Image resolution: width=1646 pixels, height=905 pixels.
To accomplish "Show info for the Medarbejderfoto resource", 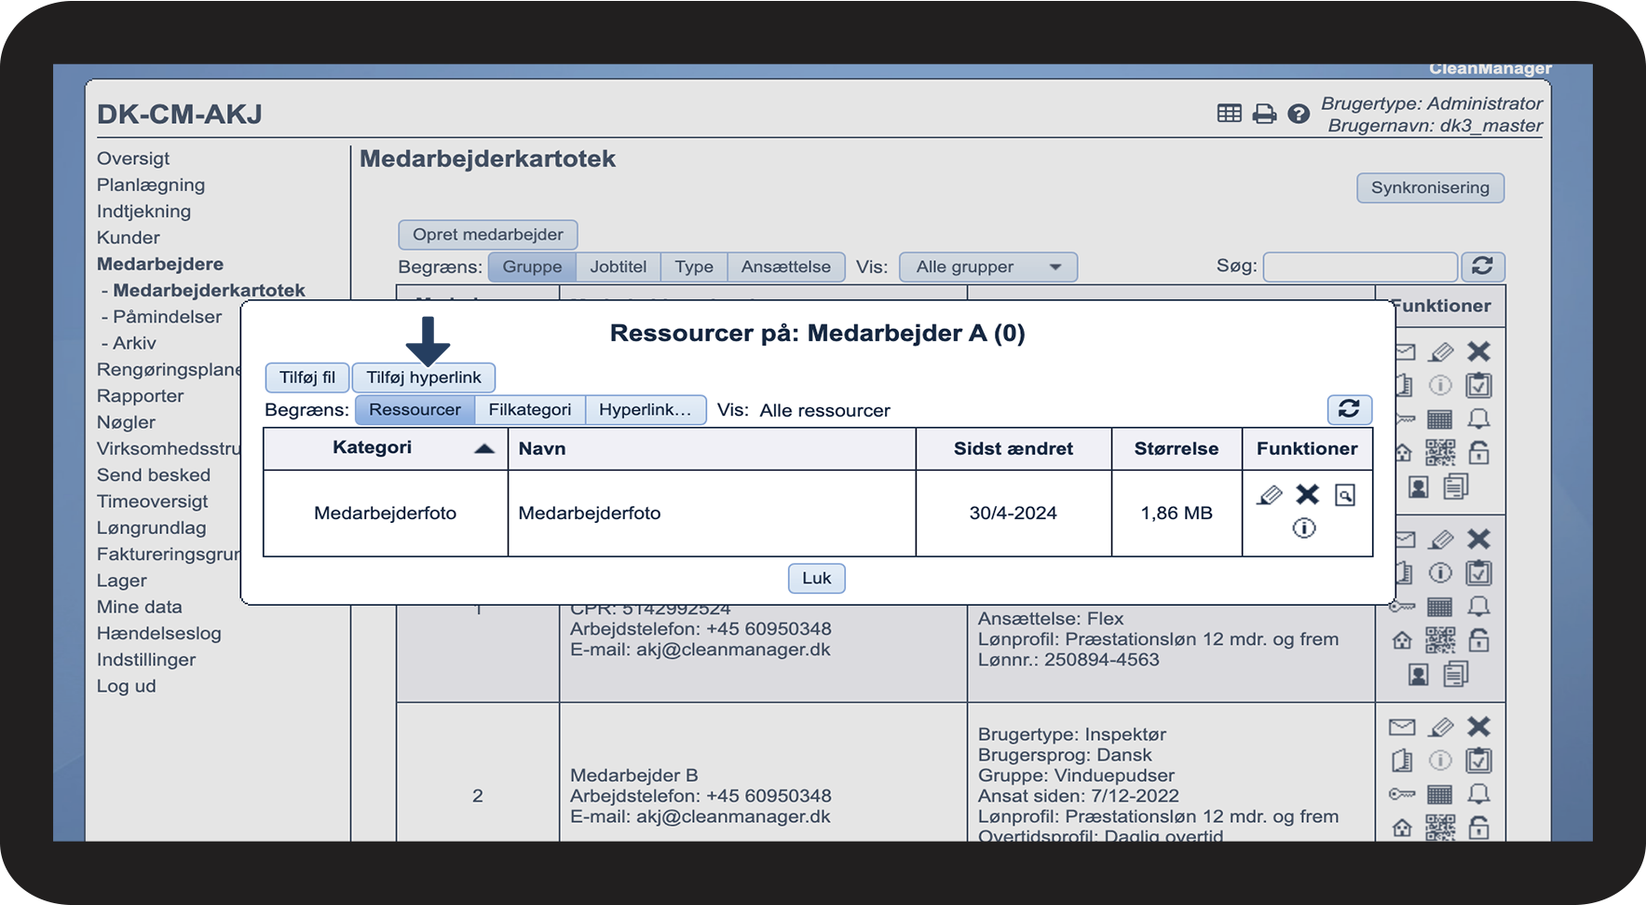I will 1304,528.
